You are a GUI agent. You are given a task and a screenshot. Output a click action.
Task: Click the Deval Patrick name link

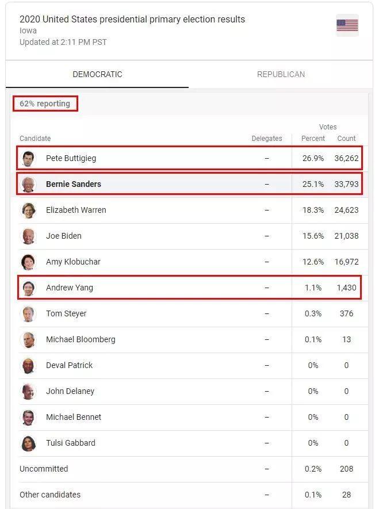(x=69, y=365)
